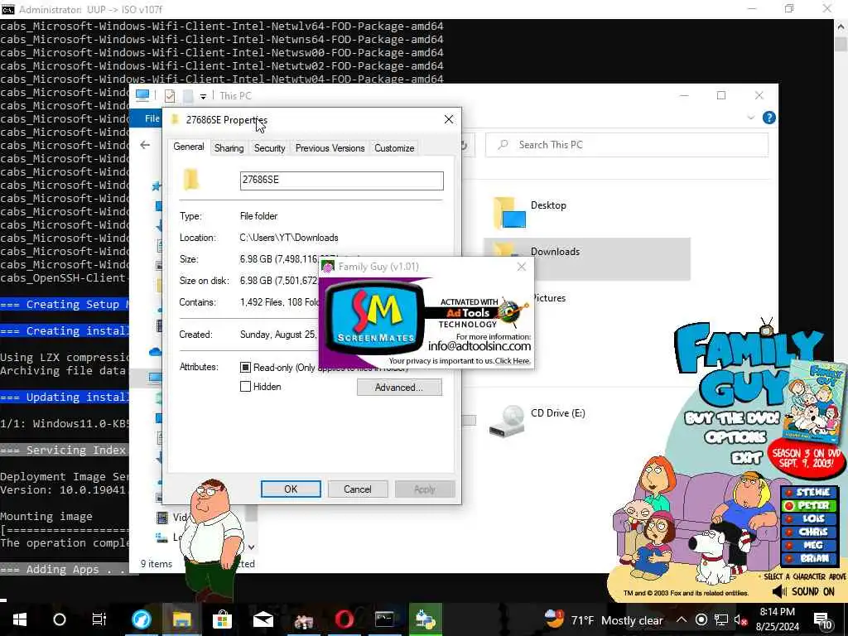The image size is (848, 636).
Task: Switch to the Sharing tab
Action: pos(229,148)
